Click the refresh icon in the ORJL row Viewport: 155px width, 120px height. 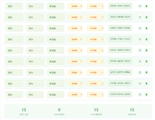(140, 50)
